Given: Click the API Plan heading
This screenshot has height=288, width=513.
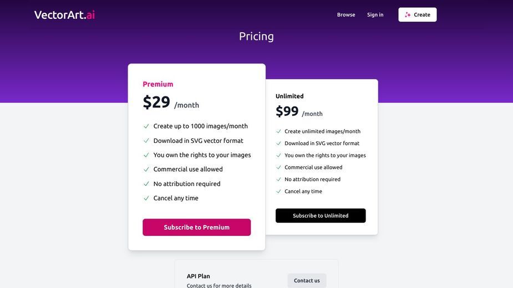Looking at the screenshot, I should (198, 276).
